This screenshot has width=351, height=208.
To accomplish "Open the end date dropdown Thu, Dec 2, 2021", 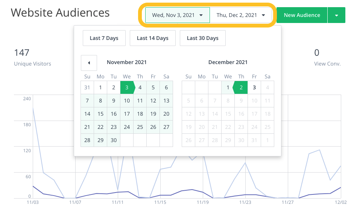I will click(x=241, y=15).
